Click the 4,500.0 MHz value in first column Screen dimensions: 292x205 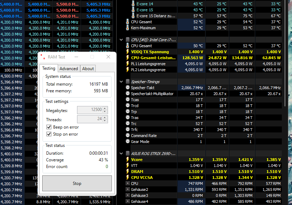(x=11, y=76)
